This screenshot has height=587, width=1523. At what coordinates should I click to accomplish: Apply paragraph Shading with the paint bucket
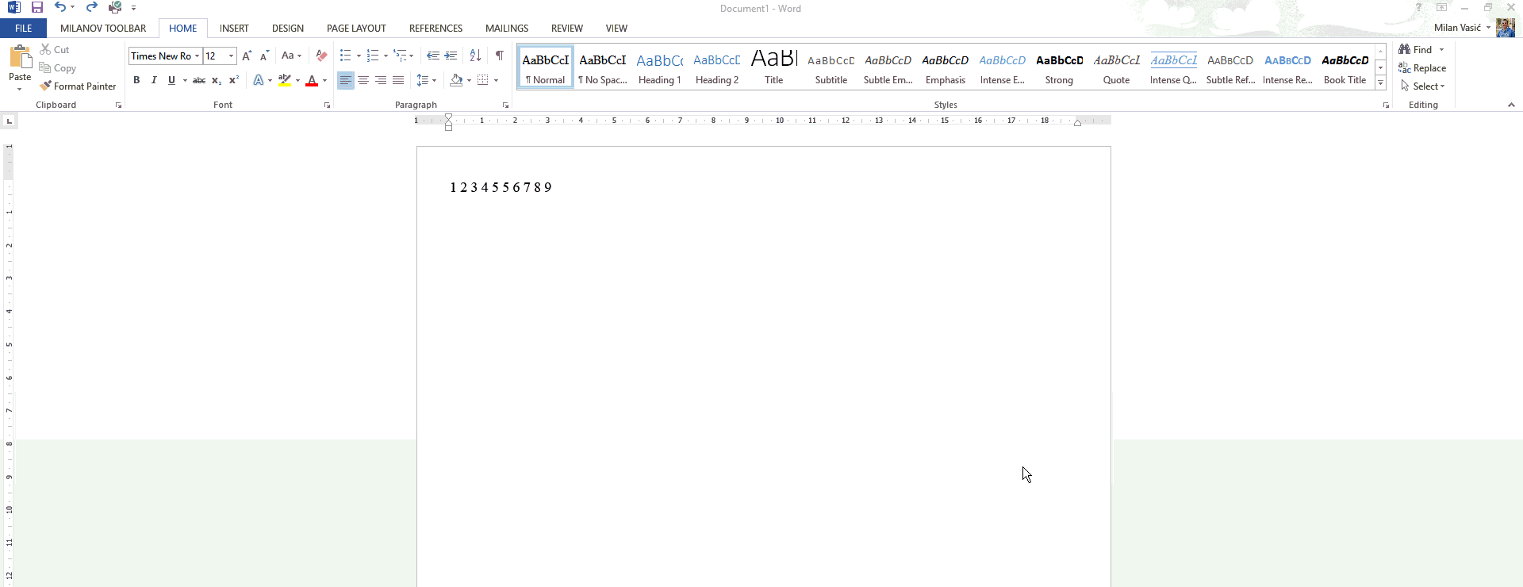click(x=456, y=80)
